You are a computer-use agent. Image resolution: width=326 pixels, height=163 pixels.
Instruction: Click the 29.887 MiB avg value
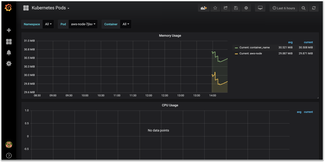tap(285, 53)
